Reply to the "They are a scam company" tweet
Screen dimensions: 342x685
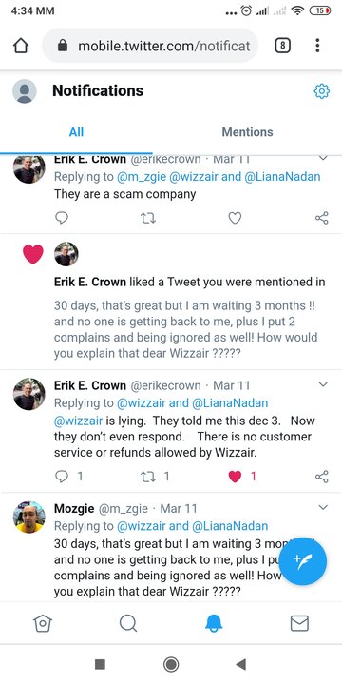62,218
